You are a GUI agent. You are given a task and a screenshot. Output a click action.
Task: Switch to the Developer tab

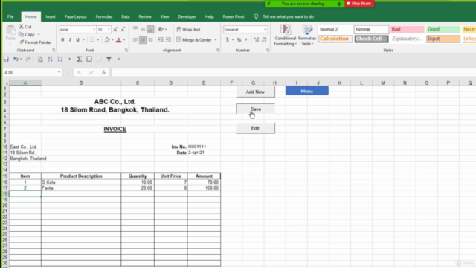click(x=187, y=16)
